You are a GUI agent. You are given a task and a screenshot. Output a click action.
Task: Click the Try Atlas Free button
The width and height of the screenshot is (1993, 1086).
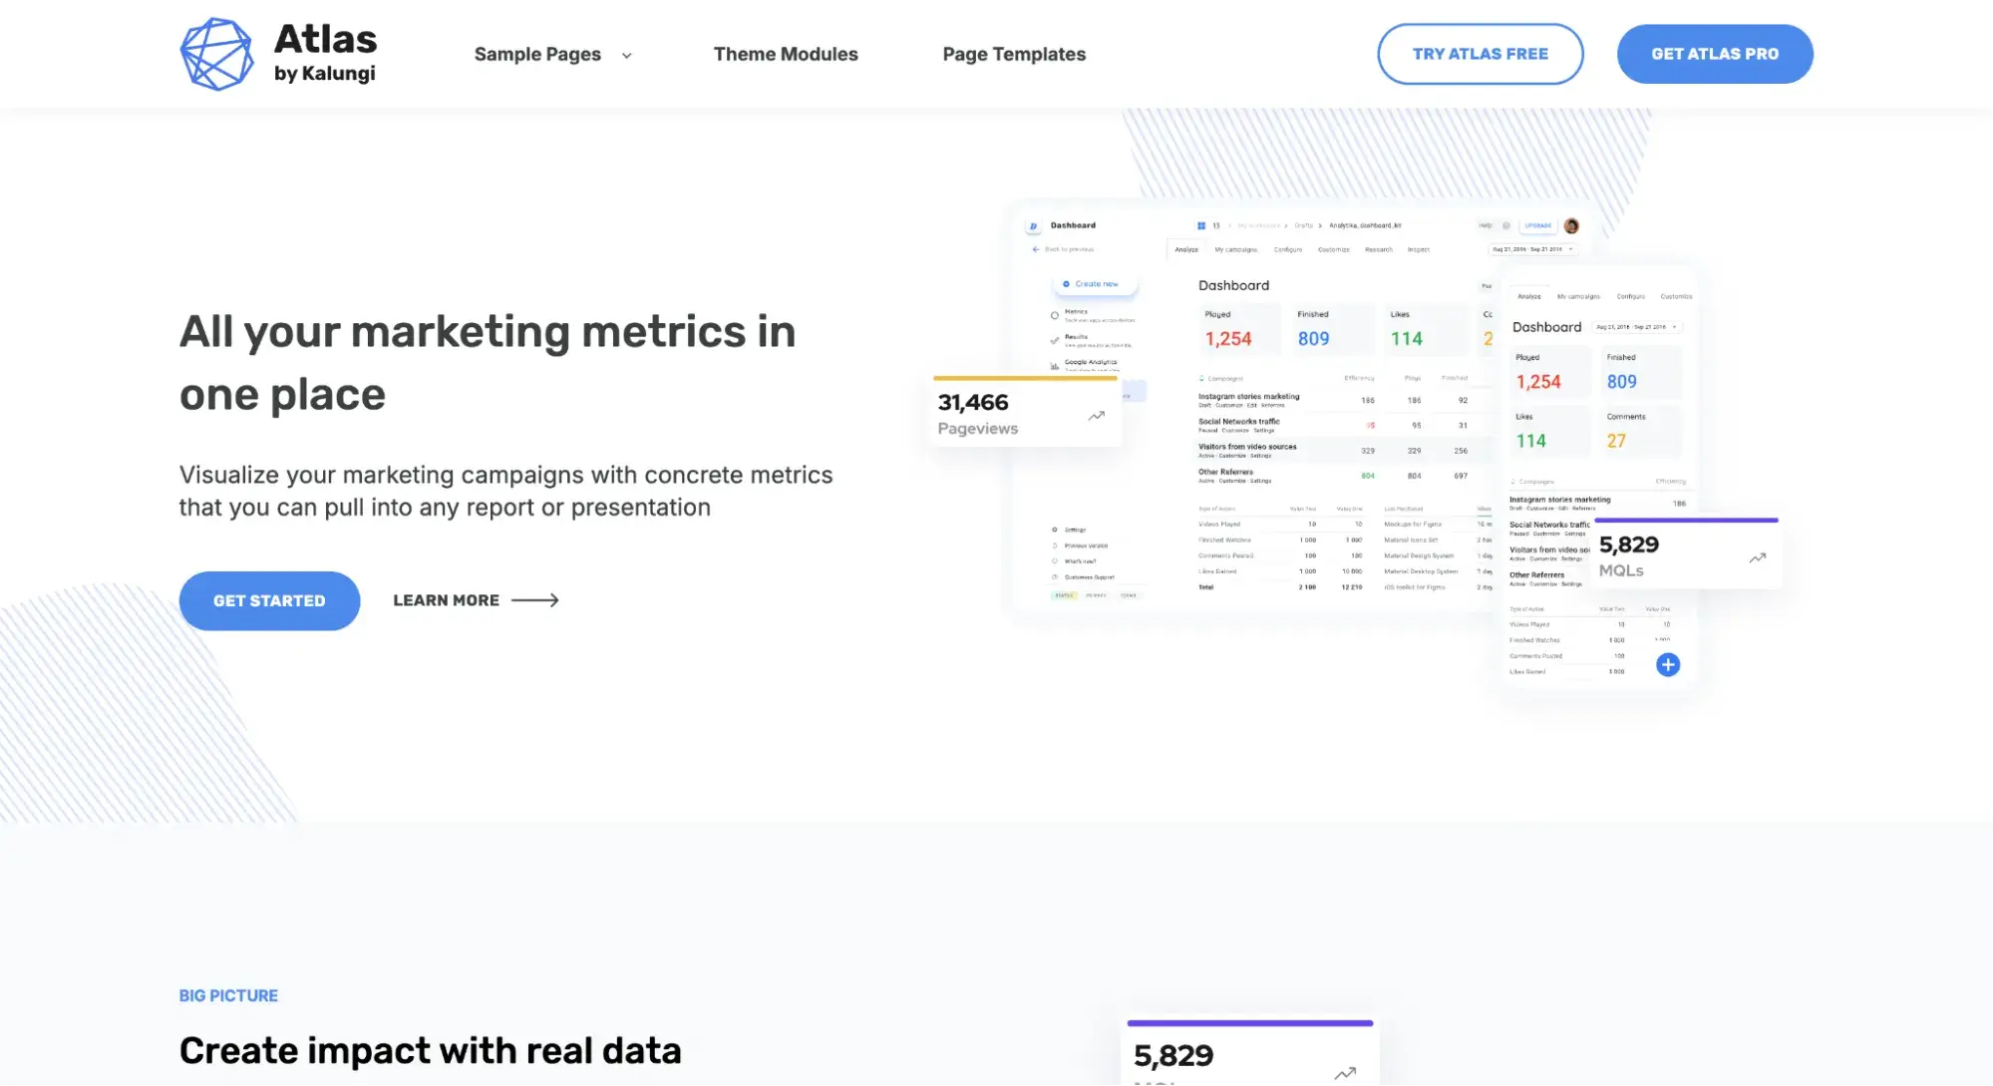[x=1480, y=54]
